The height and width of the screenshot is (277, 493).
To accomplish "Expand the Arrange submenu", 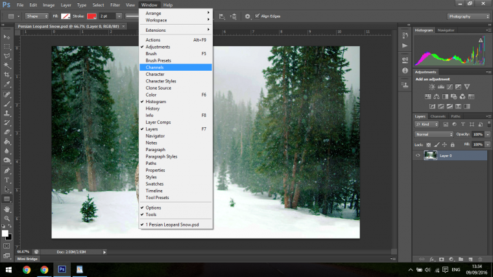I will point(175,13).
